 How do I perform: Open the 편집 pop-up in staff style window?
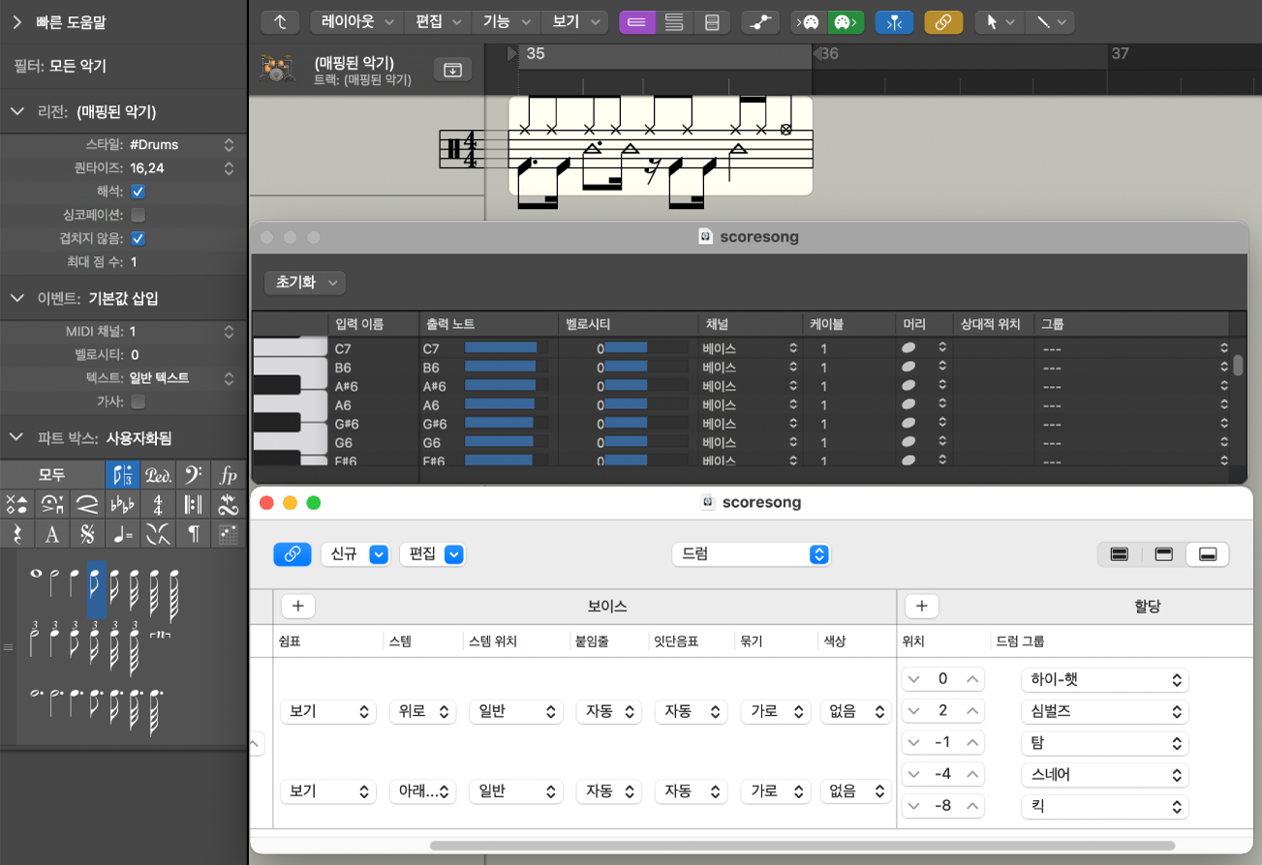coord(434,554)
